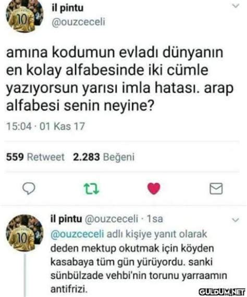This screenshot has height=297, width=247.
Task: Click il pintu name in the reply
Action: [66, 219]
